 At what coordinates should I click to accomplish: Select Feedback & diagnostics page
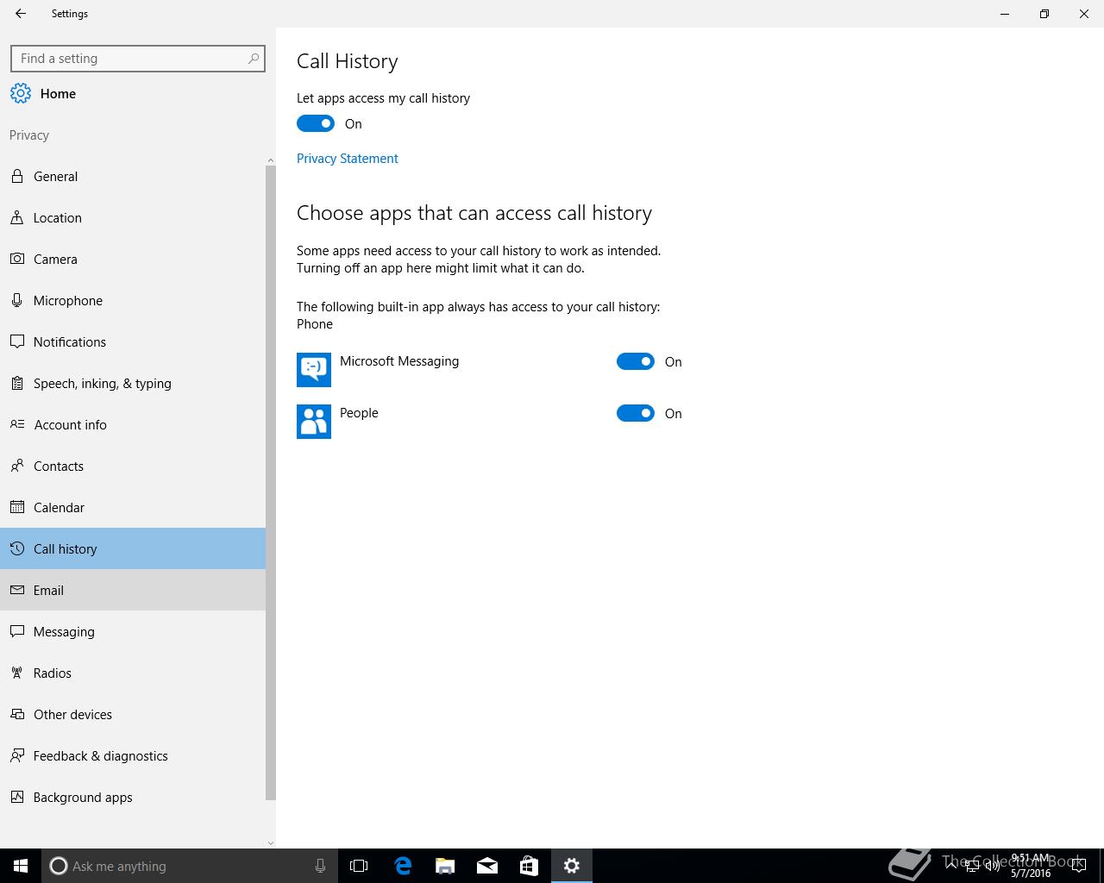click(x=133, y=755)
